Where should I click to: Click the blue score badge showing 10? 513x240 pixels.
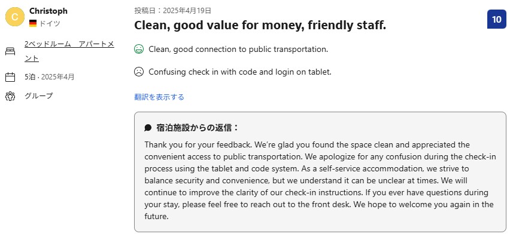(496, 19)
